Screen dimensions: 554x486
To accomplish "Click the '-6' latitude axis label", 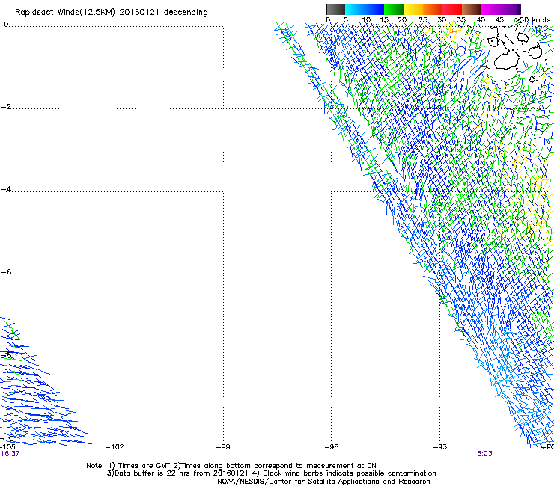I will pos(6,272).
